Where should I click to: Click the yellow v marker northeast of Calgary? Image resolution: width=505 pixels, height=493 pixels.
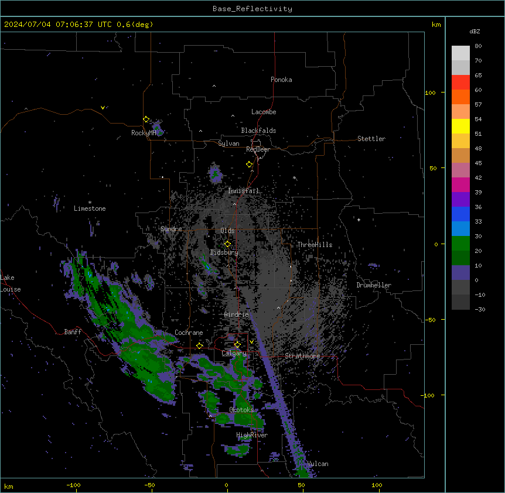click(251, 342)
